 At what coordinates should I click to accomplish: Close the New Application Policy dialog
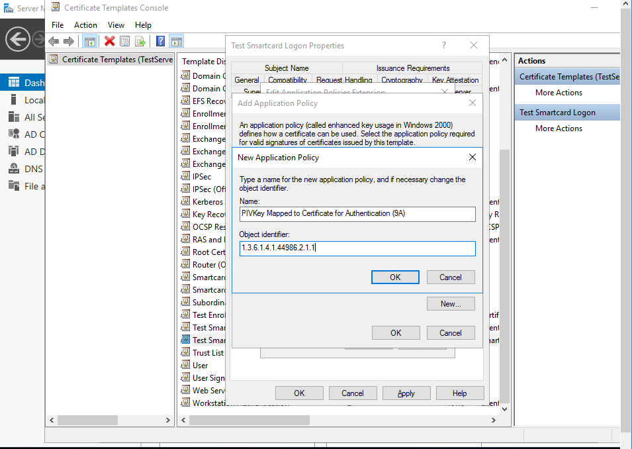click(x=473, y=158)
